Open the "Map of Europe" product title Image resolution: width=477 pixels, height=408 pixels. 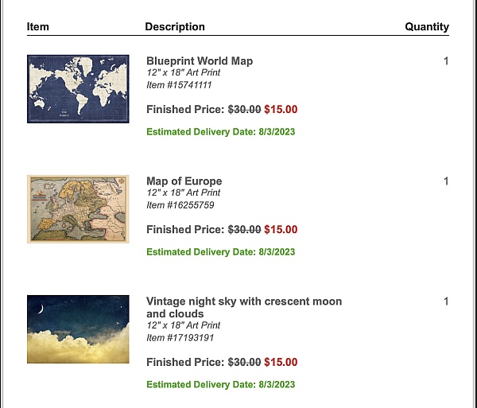point(184,181)
